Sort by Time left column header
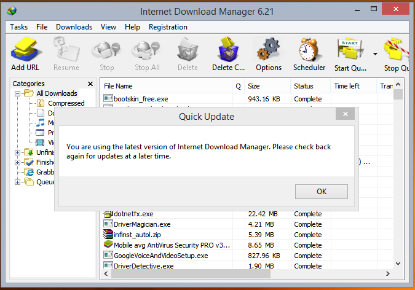Viewport: 415px width, 290px height. pyautogui.click(x=354, y=86)
